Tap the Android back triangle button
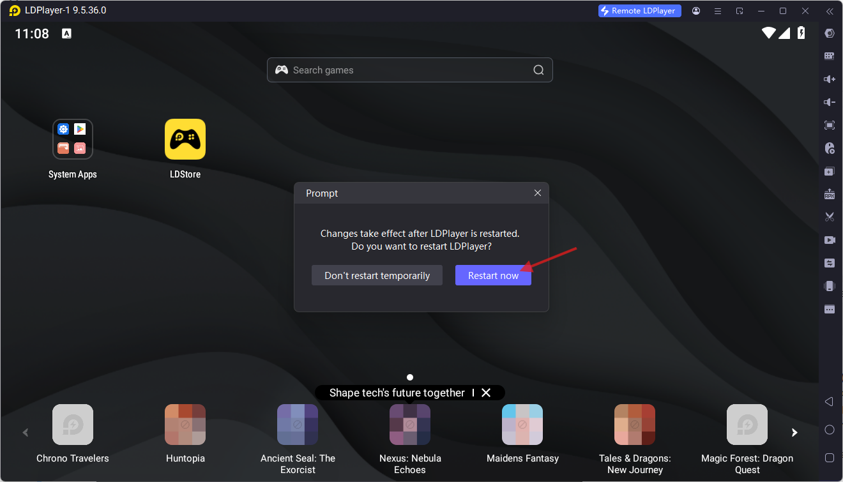The height and width of the screenshot is (482, 843). tap(829, 402)
